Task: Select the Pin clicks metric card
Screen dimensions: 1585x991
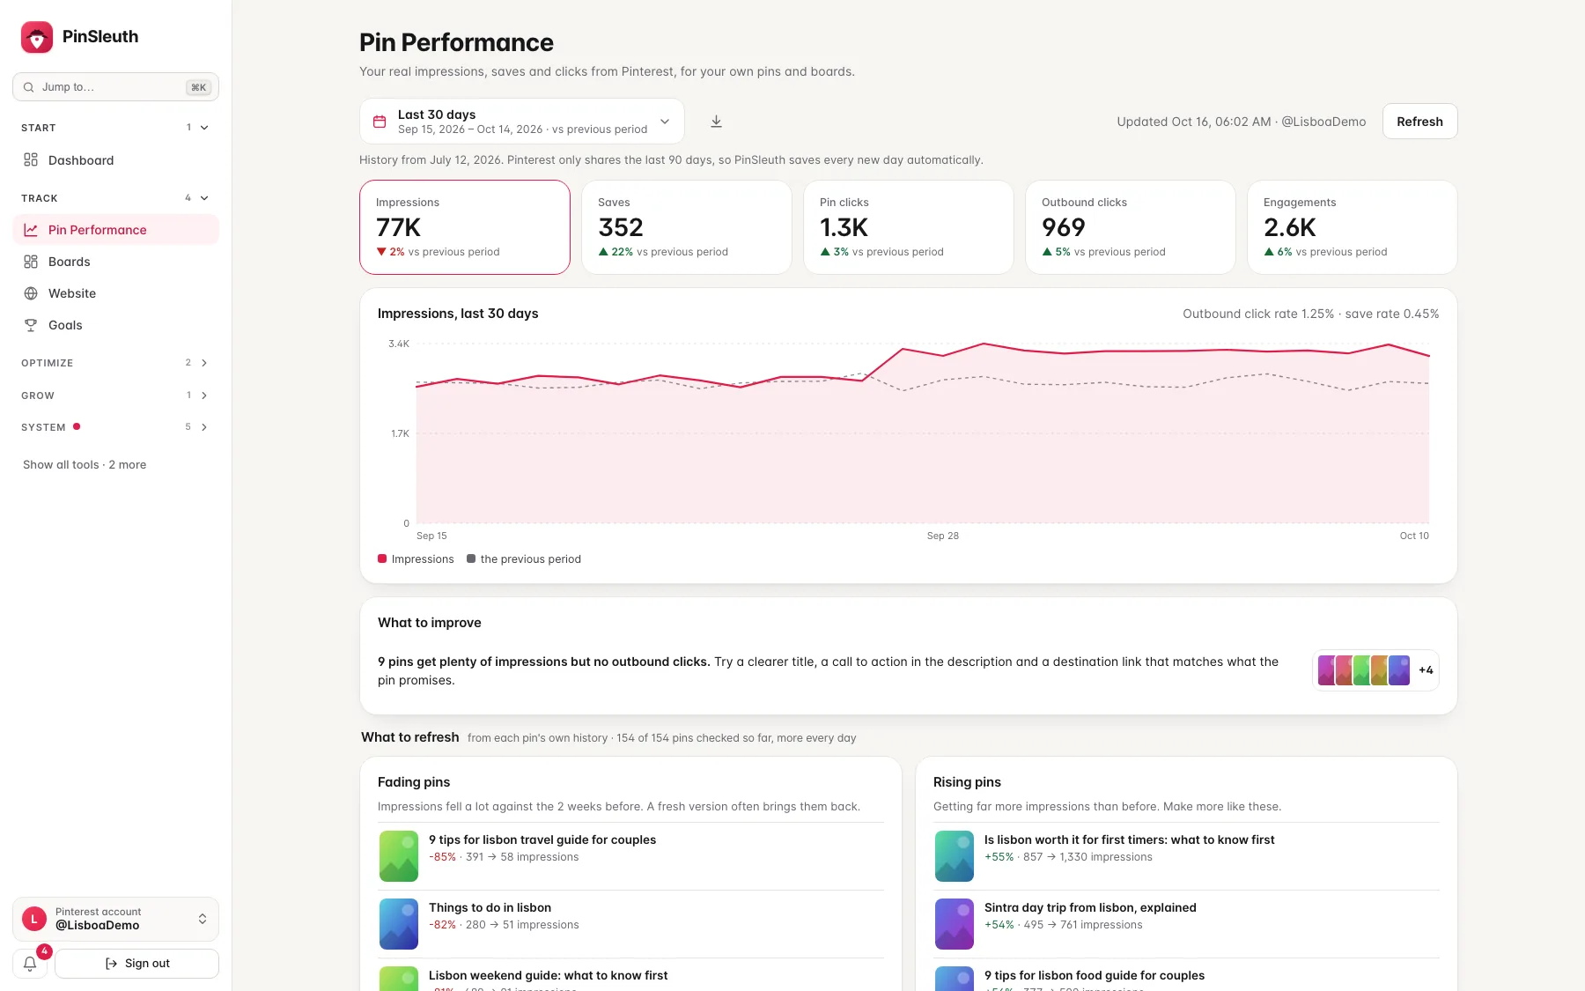Action: (x=909, y=227)
